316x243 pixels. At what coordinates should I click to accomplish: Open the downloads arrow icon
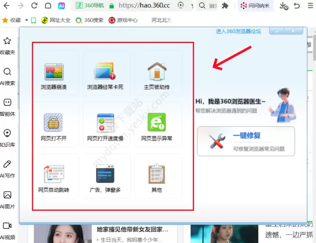tap(284, 6)
